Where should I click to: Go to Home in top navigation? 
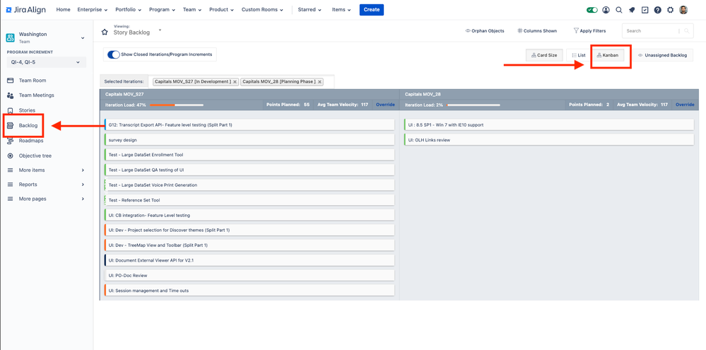pos(63,9)
